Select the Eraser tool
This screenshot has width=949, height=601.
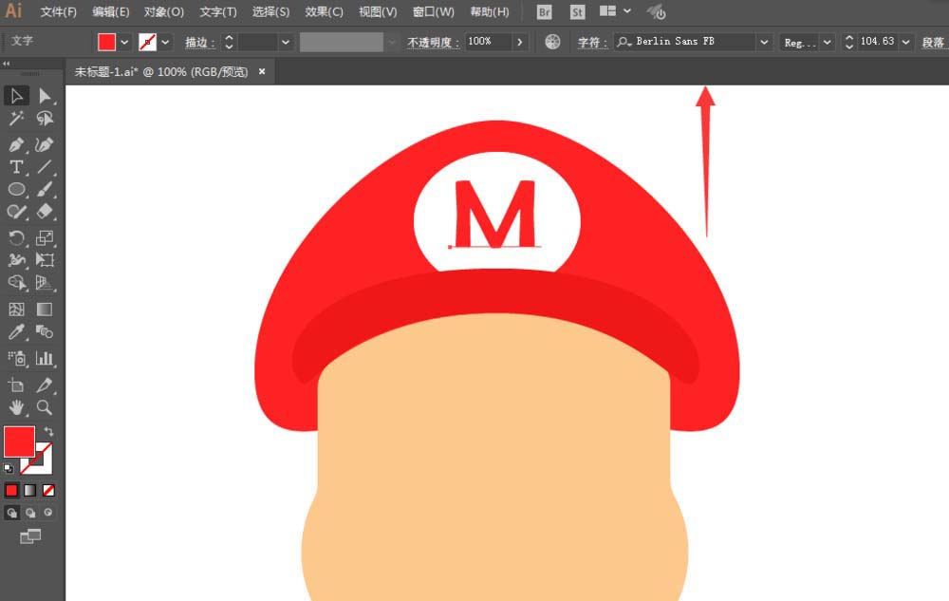[45, 212]
